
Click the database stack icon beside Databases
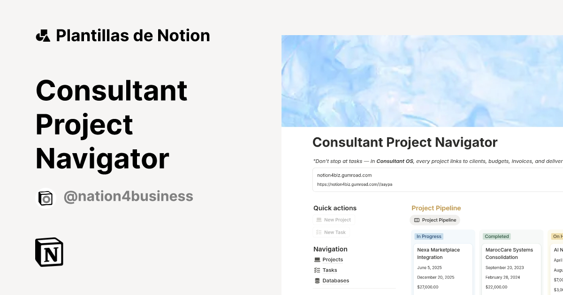tap(317, 280)
